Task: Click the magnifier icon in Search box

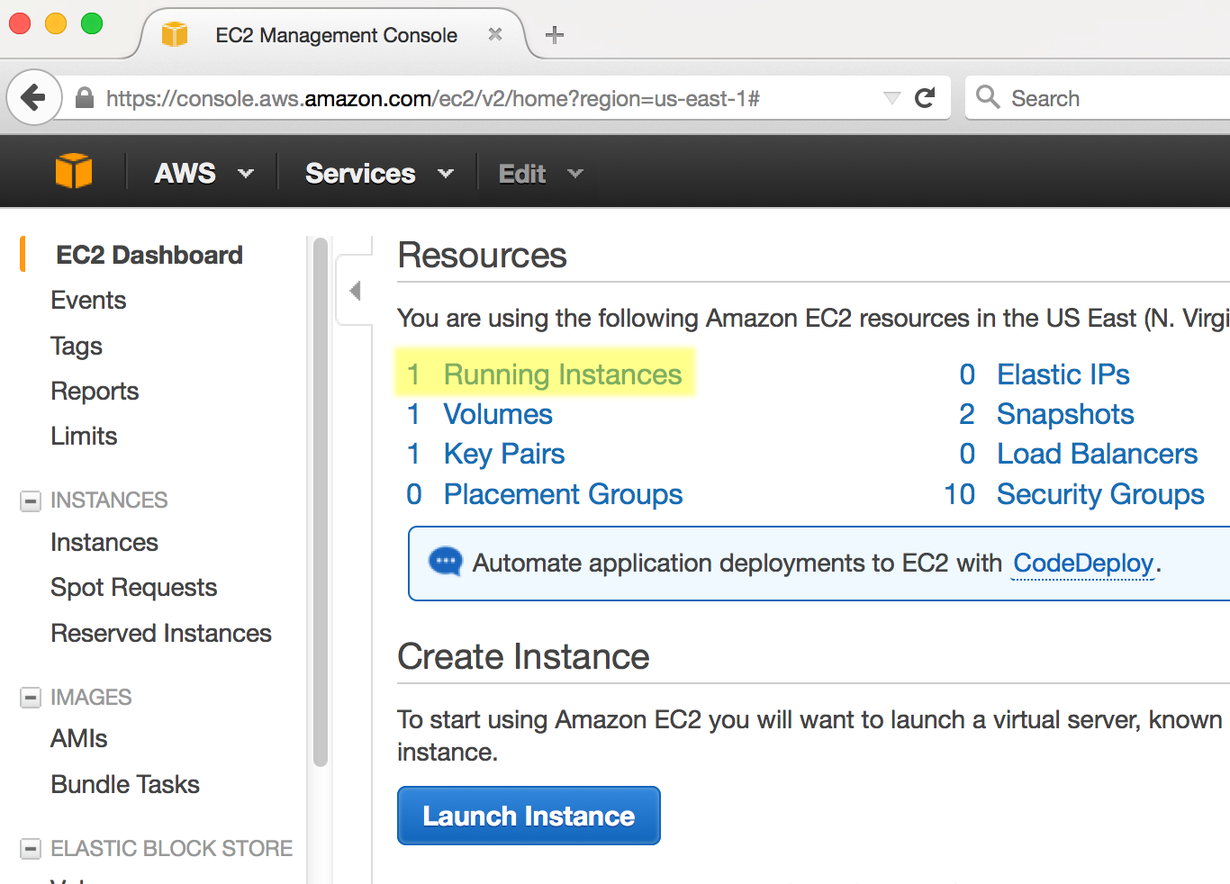Action: click(988, 97)
